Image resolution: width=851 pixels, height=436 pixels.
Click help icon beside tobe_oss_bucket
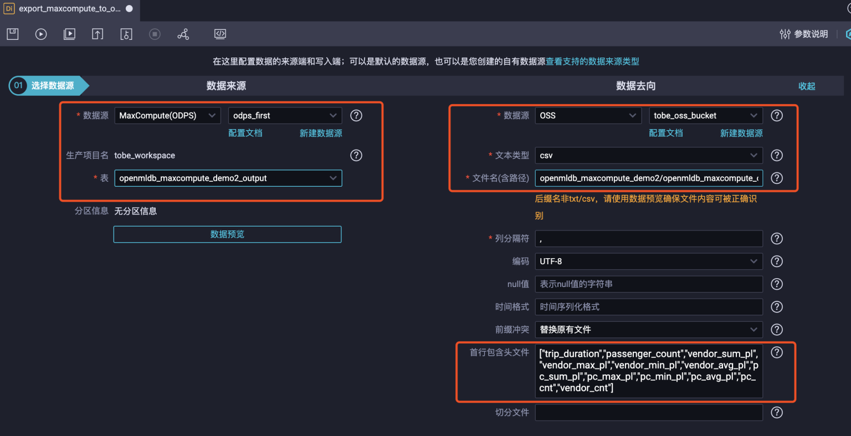click(777, 115)
